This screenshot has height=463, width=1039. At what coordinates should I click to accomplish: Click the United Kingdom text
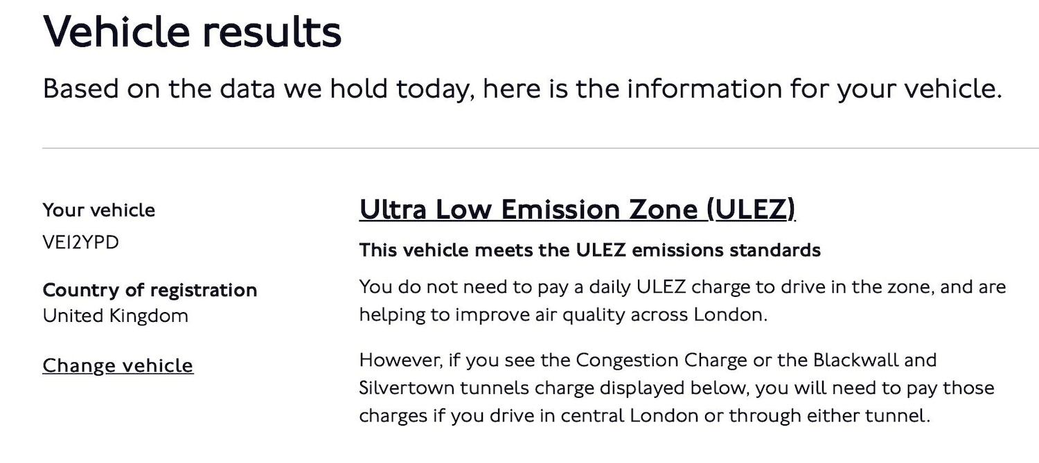(x=115, y=316)
